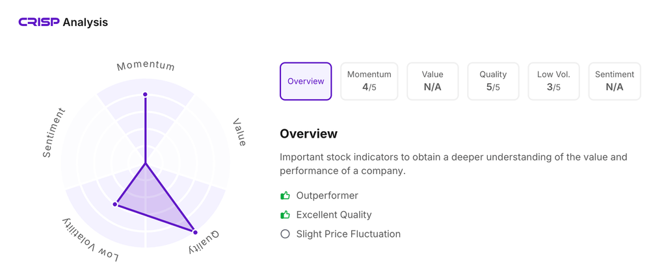This screenshot has width=666, height=276.
Task: Click the CRISP logo
Action: click(39, 23)
